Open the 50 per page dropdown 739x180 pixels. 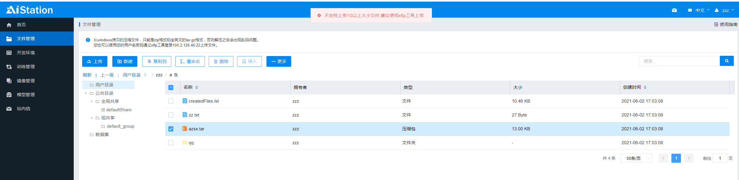point(636,158)
